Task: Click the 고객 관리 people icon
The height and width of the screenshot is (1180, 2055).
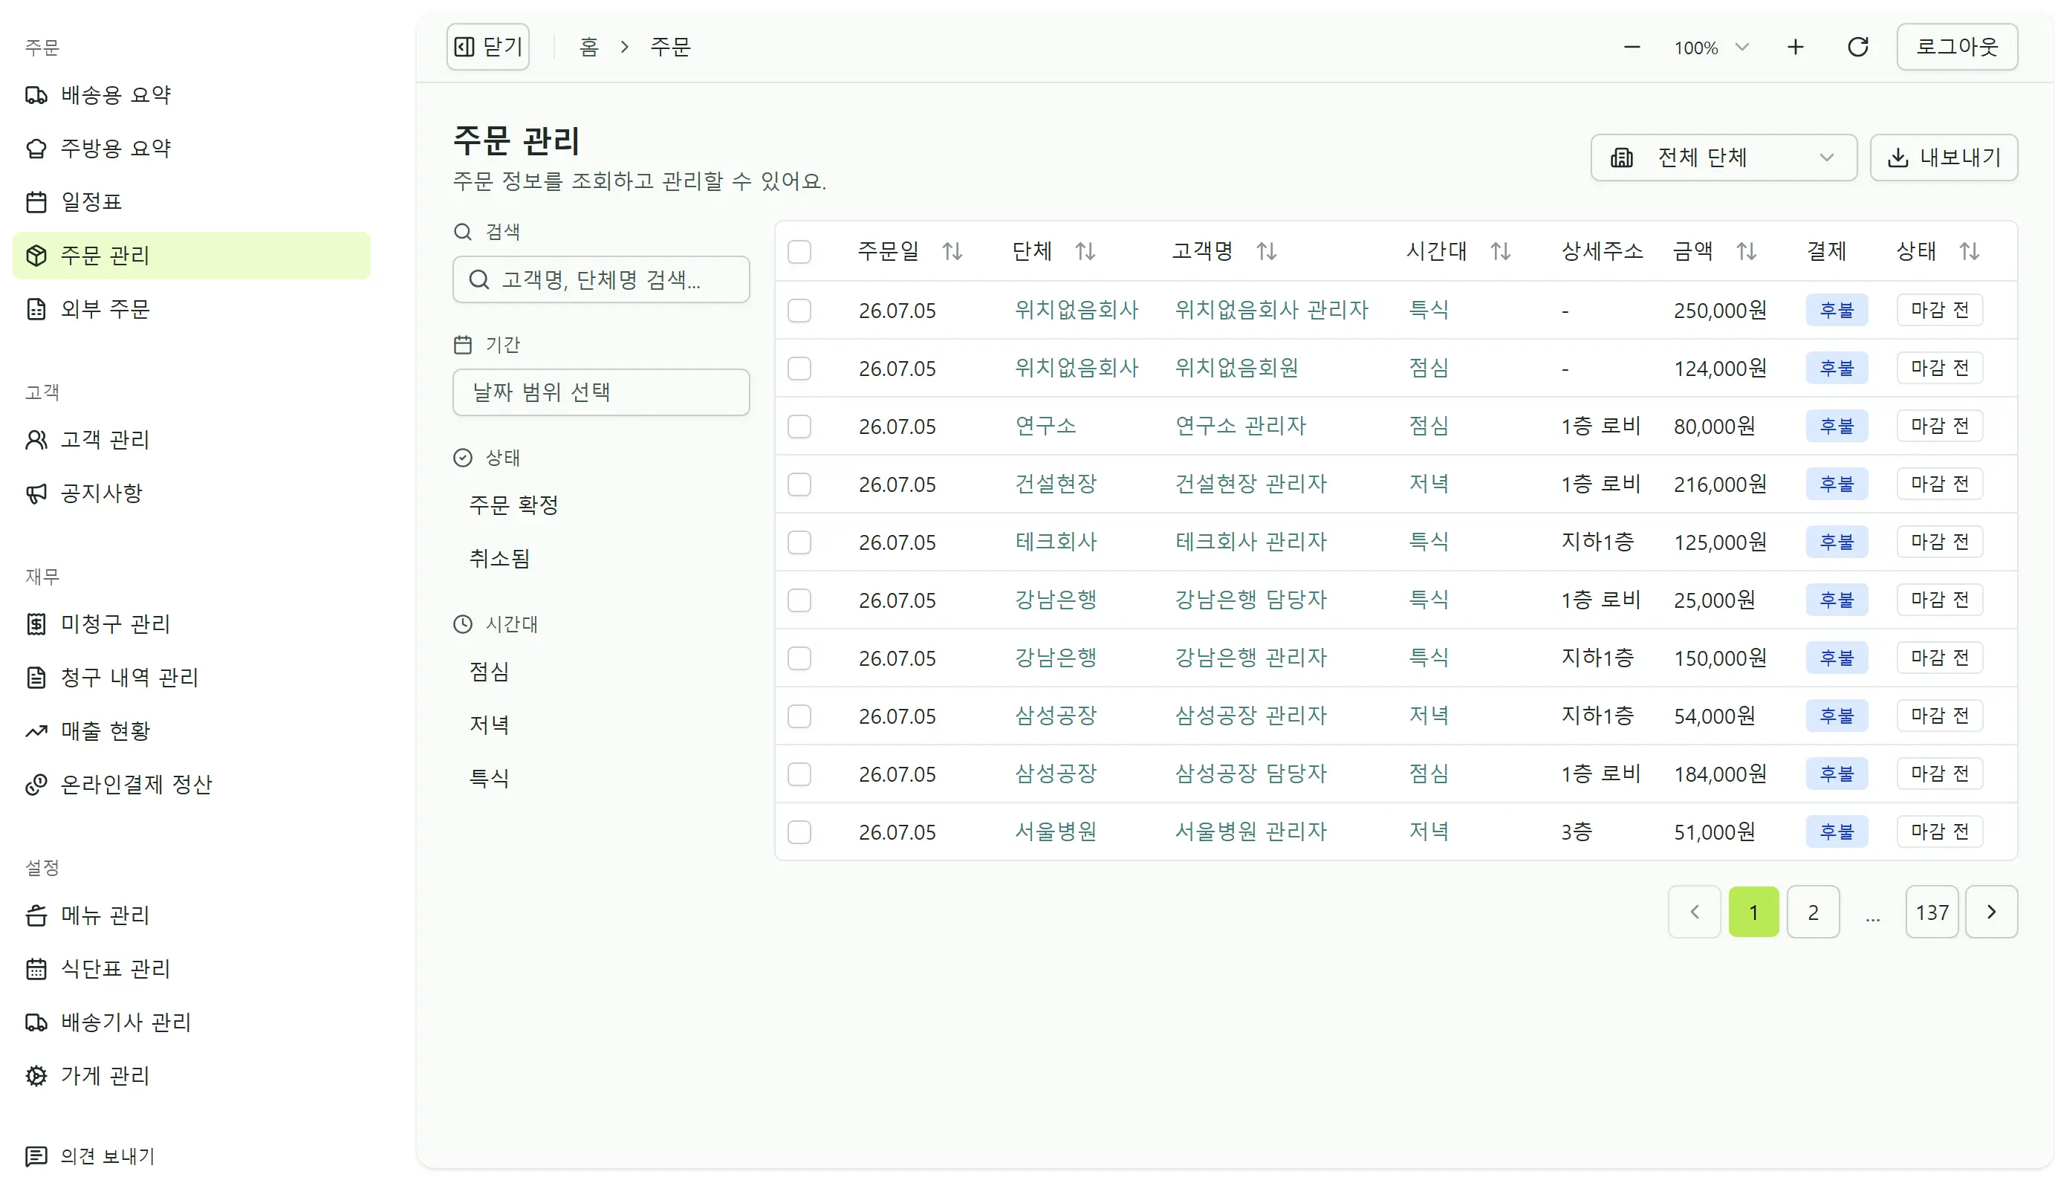Action: (x=36, y=439)
